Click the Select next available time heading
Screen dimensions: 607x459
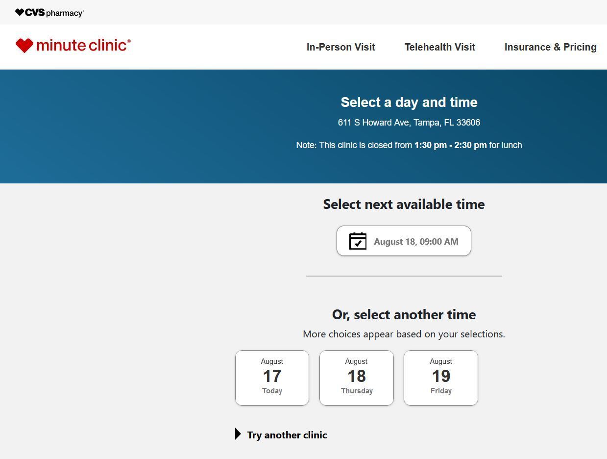(404, 204)
